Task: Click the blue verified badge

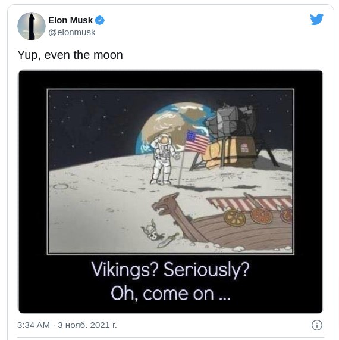Action: 100,20
